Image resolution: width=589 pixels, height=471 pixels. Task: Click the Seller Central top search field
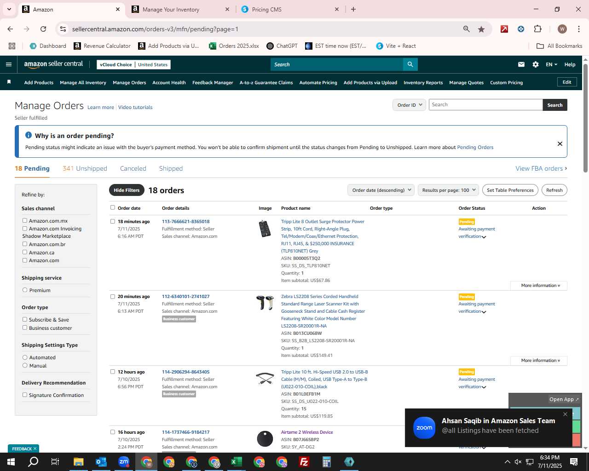click(x=337, y=64)
